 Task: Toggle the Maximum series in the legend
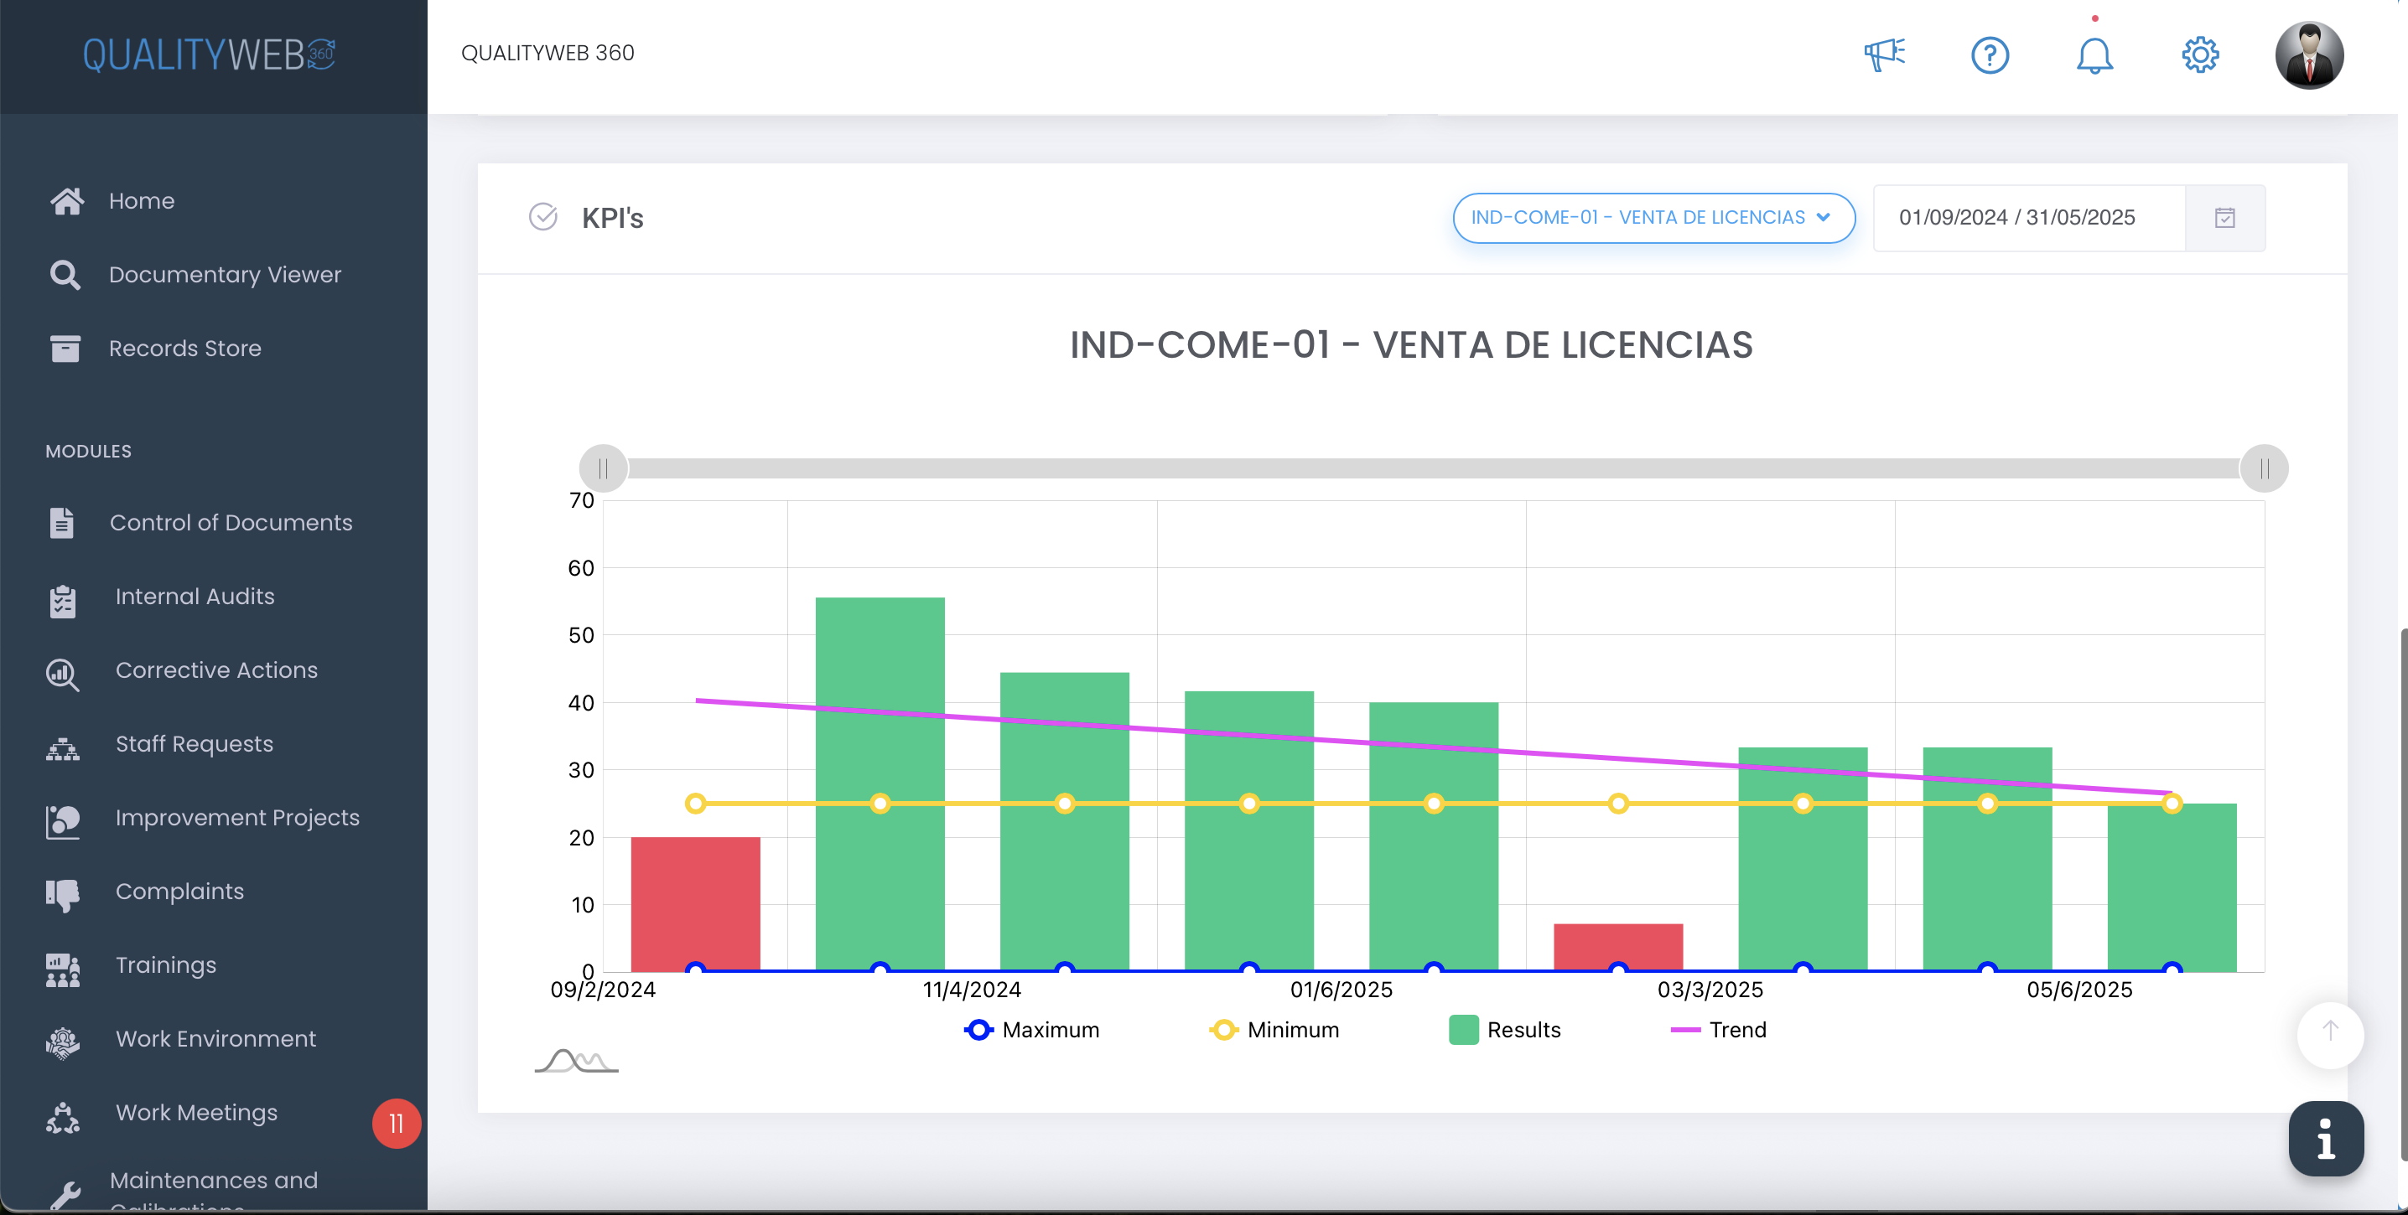click(1032, 1029)
